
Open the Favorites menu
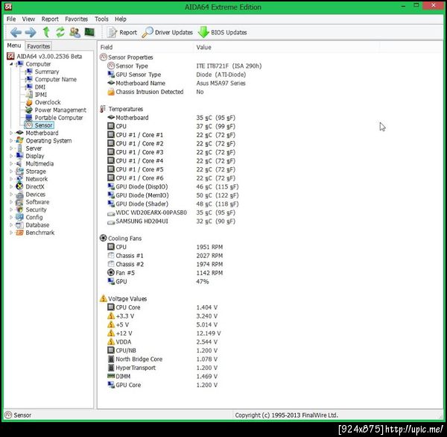(77, 19)
